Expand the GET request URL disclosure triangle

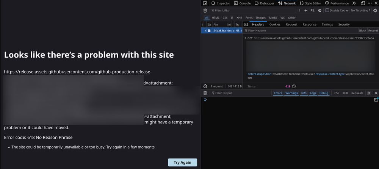click(246, 38)
